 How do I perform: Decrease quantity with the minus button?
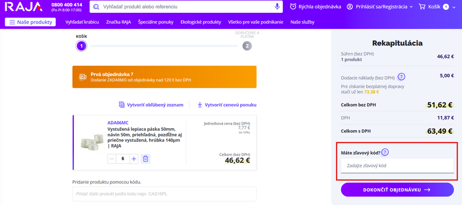[112, 159]
